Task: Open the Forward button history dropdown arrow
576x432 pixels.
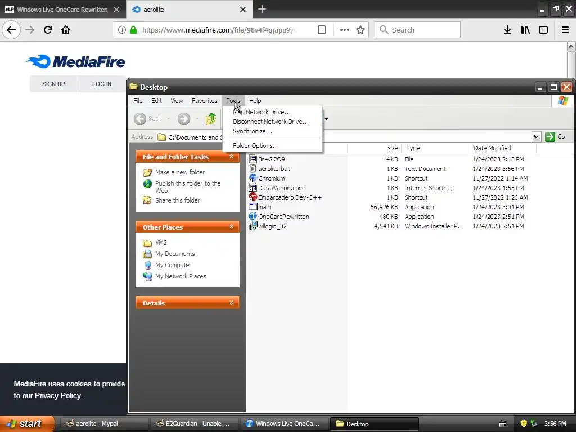Action: (x=197, y=118)
